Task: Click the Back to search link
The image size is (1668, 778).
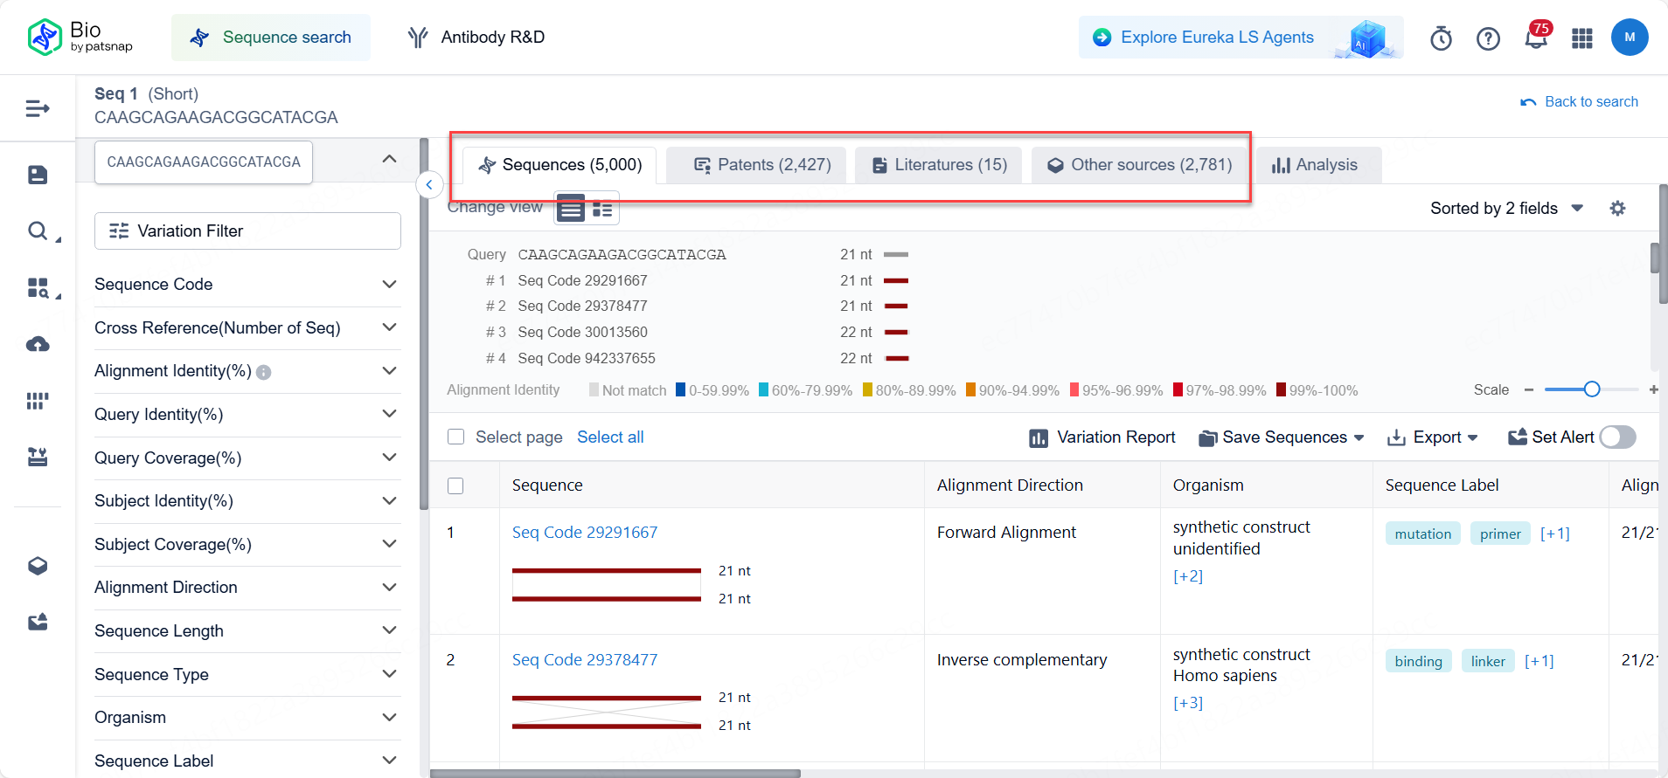Action: (1580, 102)
